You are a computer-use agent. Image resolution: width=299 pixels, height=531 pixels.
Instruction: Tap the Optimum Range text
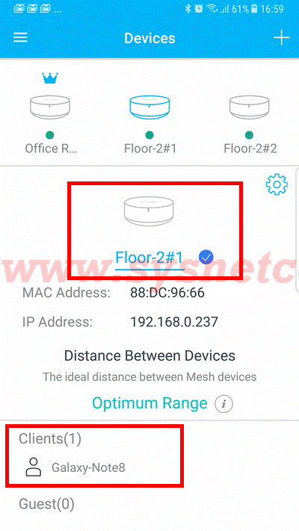[x=149, y=403]
